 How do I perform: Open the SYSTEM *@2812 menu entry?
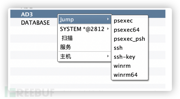click(x=85, y=29)
